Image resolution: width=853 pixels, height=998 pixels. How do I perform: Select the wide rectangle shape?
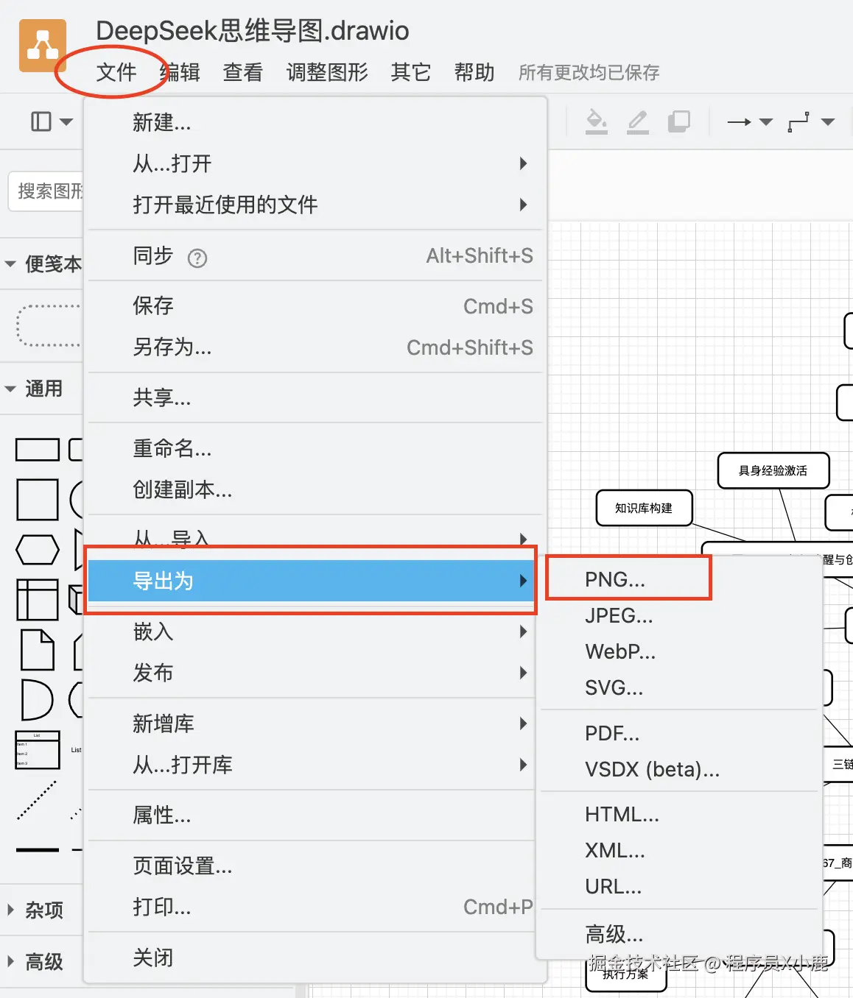click(x=38, y=450)
